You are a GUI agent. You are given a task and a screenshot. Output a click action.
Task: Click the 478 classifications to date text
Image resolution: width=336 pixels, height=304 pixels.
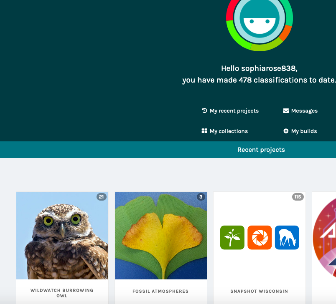coord(287,80)
